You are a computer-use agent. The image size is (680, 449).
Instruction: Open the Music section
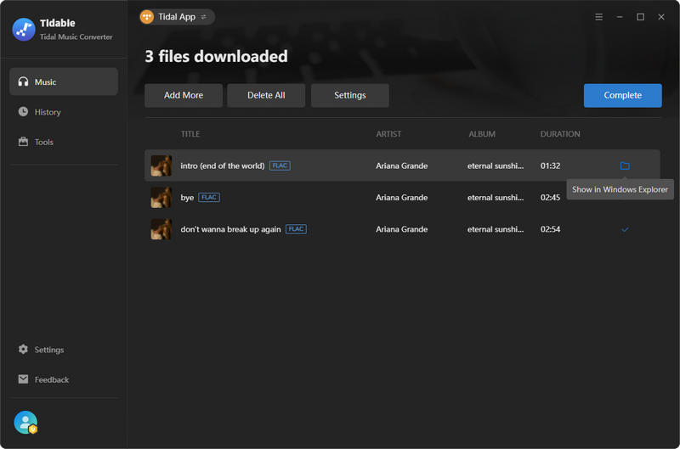64,81
